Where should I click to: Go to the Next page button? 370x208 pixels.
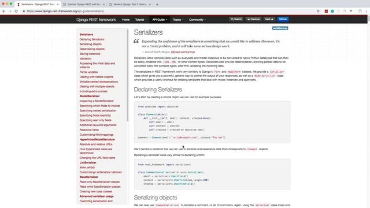pos(269,19)
